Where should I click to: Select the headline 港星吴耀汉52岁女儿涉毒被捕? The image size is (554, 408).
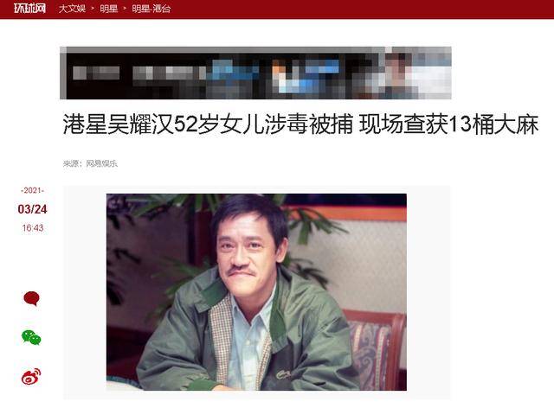click(x=208, y=124)
